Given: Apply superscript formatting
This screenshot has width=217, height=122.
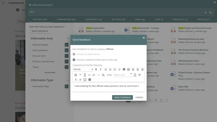Looking at the screenshot, I should pos(80,80).
